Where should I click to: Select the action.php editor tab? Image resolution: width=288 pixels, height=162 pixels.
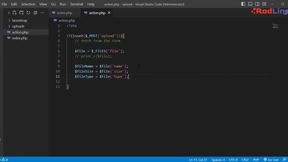[x=97, y=13]
